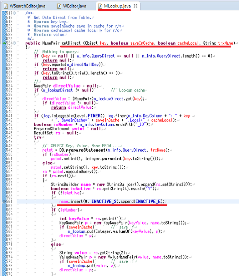Click the ResultSet type declaration
The image size is (239, 276).
[43, 133]
